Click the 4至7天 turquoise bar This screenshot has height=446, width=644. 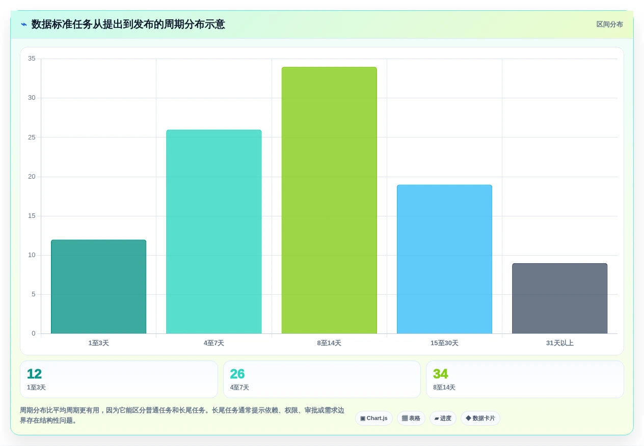[214, 232]
